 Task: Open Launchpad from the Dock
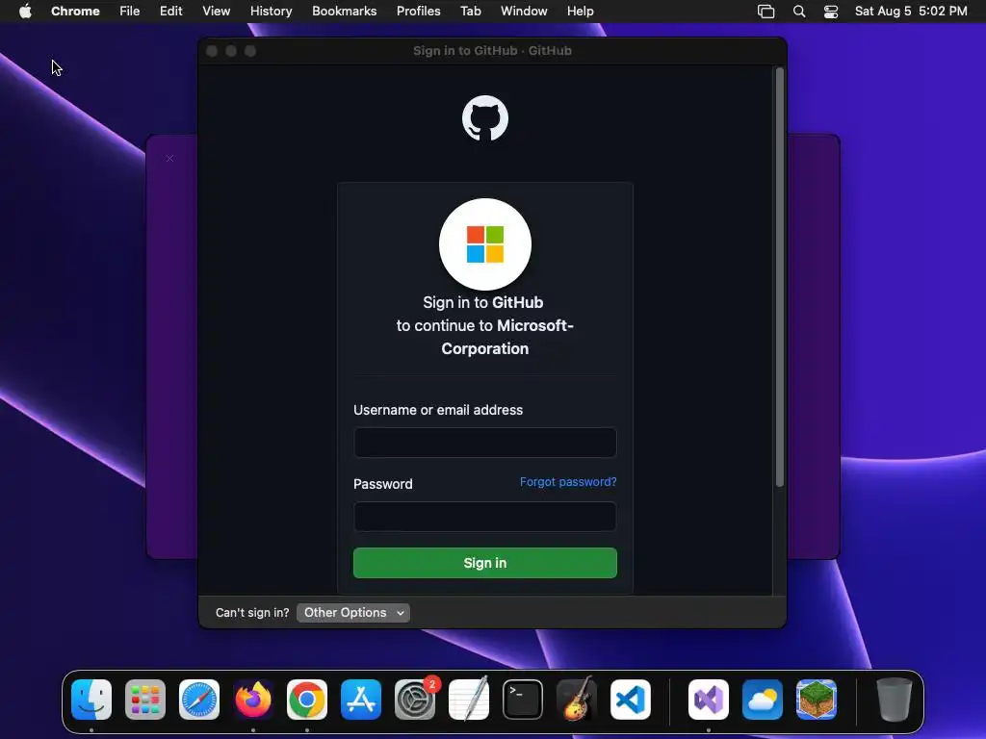(145, 700)
